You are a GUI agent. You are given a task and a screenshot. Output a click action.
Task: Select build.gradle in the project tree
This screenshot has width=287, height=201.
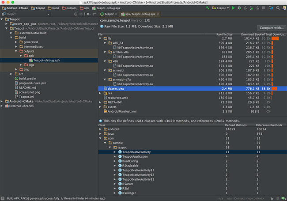(x=27, y=79)
